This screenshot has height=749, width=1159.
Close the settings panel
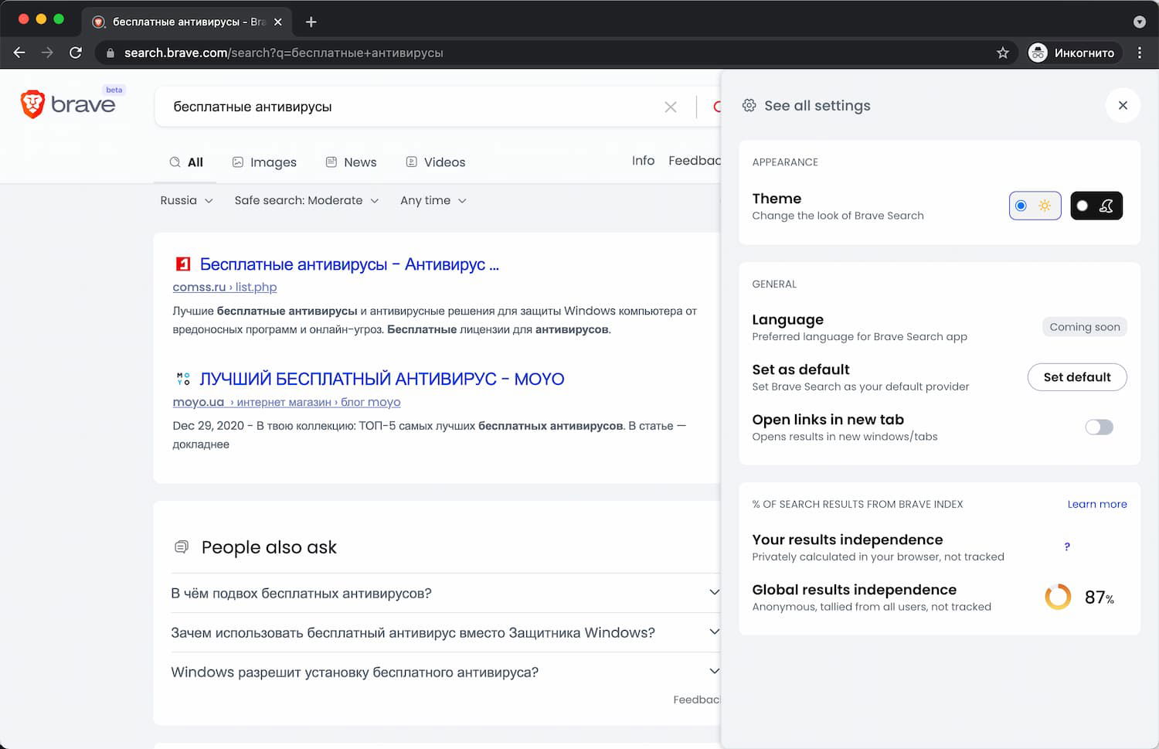[1123, 106]
